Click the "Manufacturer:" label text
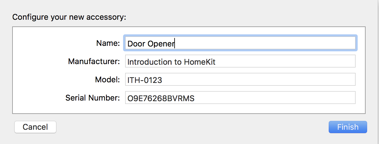The width and height of the screenshot is (379, 144). [x=94, y=61]
